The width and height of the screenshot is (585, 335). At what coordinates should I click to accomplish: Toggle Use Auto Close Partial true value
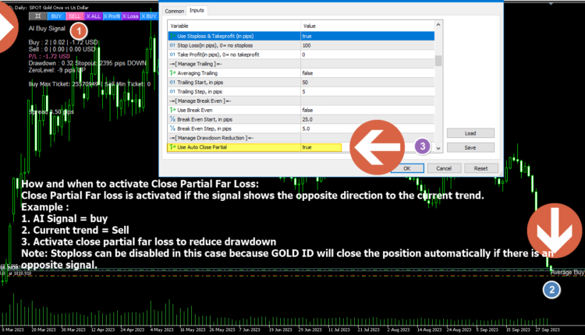[321, 146]
